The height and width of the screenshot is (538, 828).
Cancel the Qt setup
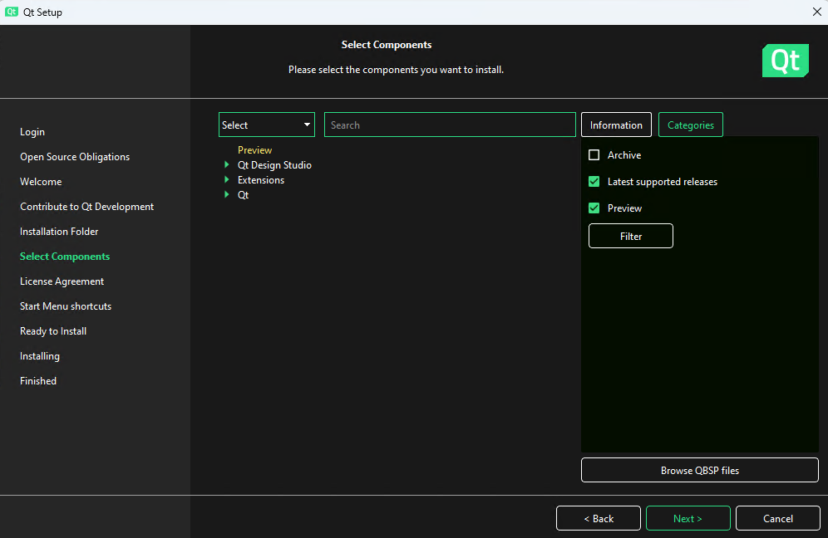(778, 518)
